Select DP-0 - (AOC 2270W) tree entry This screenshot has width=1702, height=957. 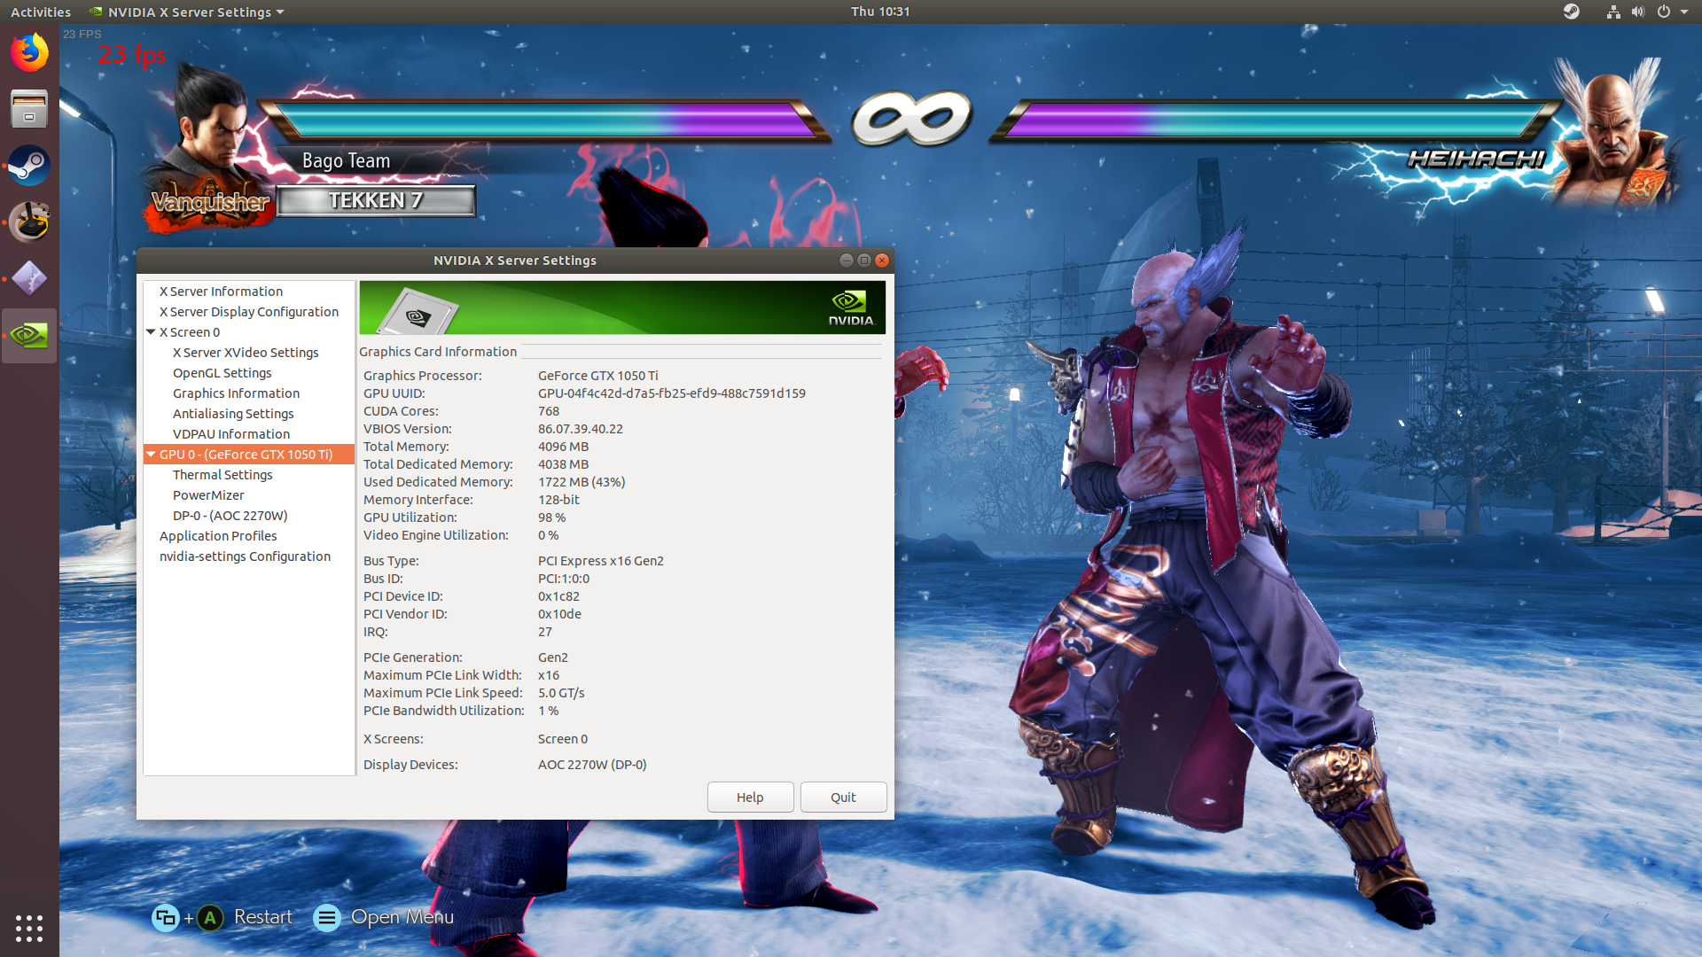[230, 516]
